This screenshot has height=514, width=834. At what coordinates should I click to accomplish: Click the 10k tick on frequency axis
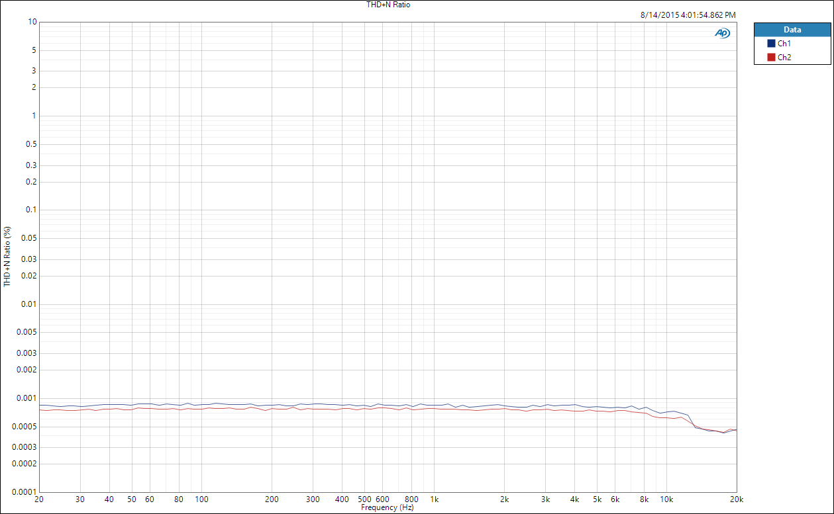[x=667, y=499]
